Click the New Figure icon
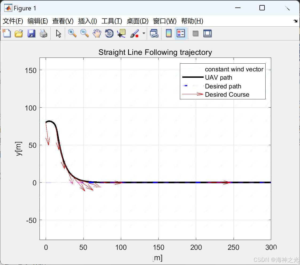 [7, 33]
